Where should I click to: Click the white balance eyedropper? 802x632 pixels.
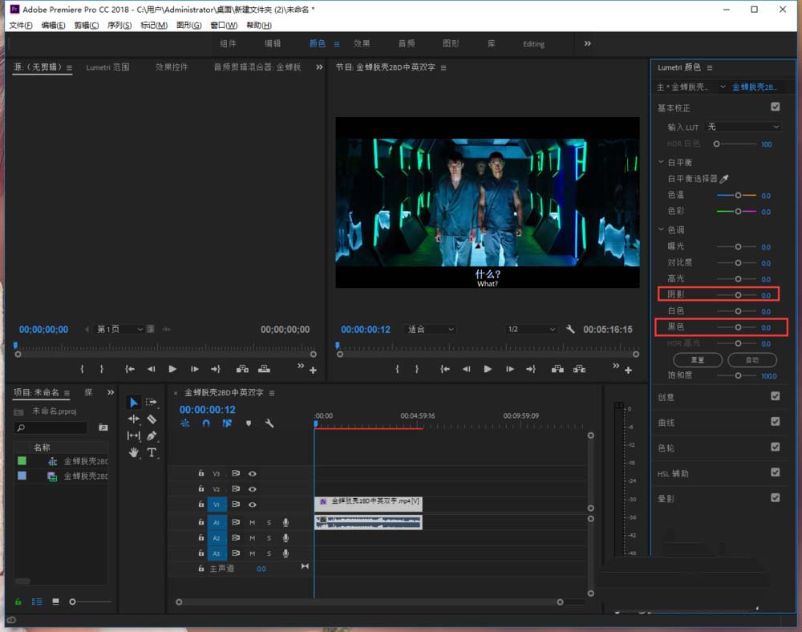(724, 179)
